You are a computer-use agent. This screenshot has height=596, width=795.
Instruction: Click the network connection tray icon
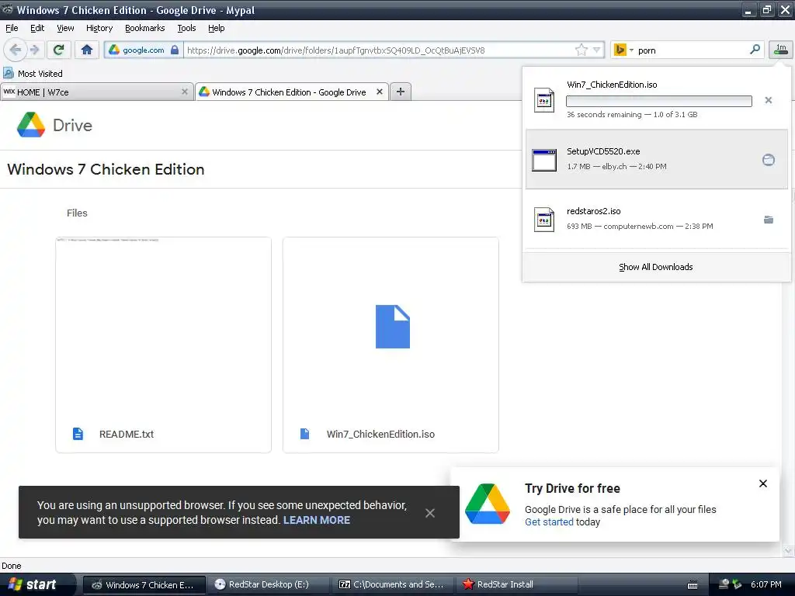pos(724,584)
